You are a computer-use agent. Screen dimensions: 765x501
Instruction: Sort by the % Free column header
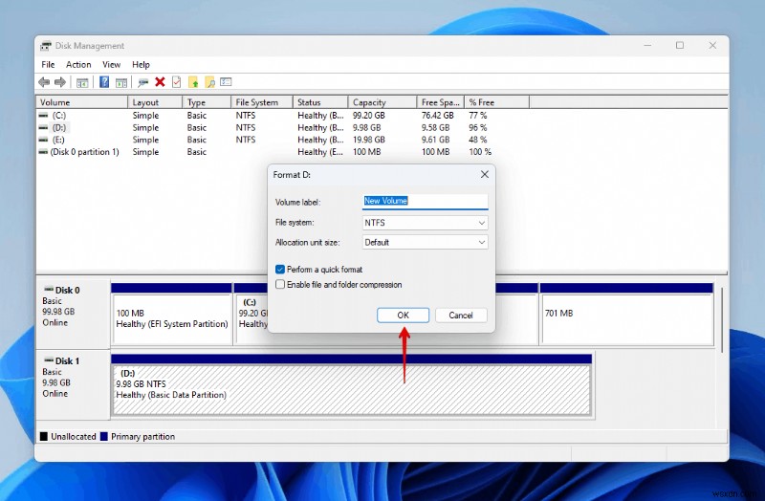496,102
